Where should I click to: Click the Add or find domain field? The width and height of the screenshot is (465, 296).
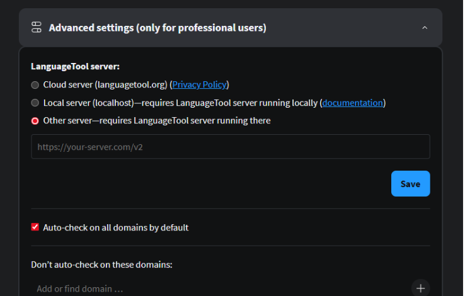click(x=219, y=288)
